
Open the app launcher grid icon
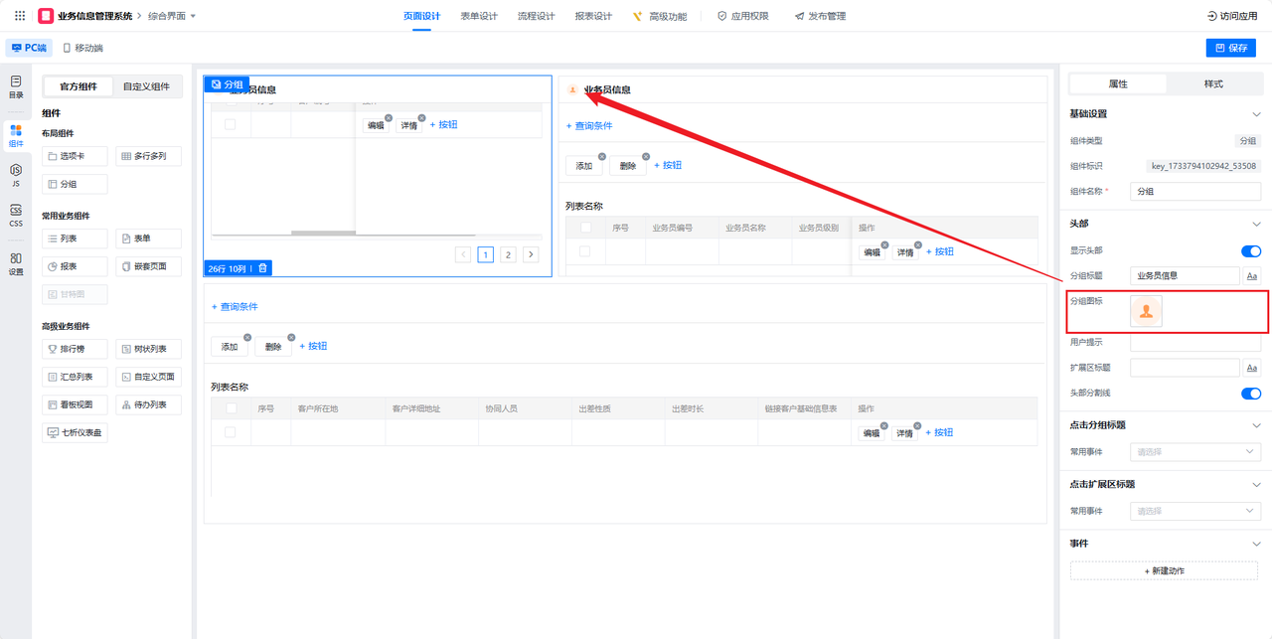(x=20, y=16)
